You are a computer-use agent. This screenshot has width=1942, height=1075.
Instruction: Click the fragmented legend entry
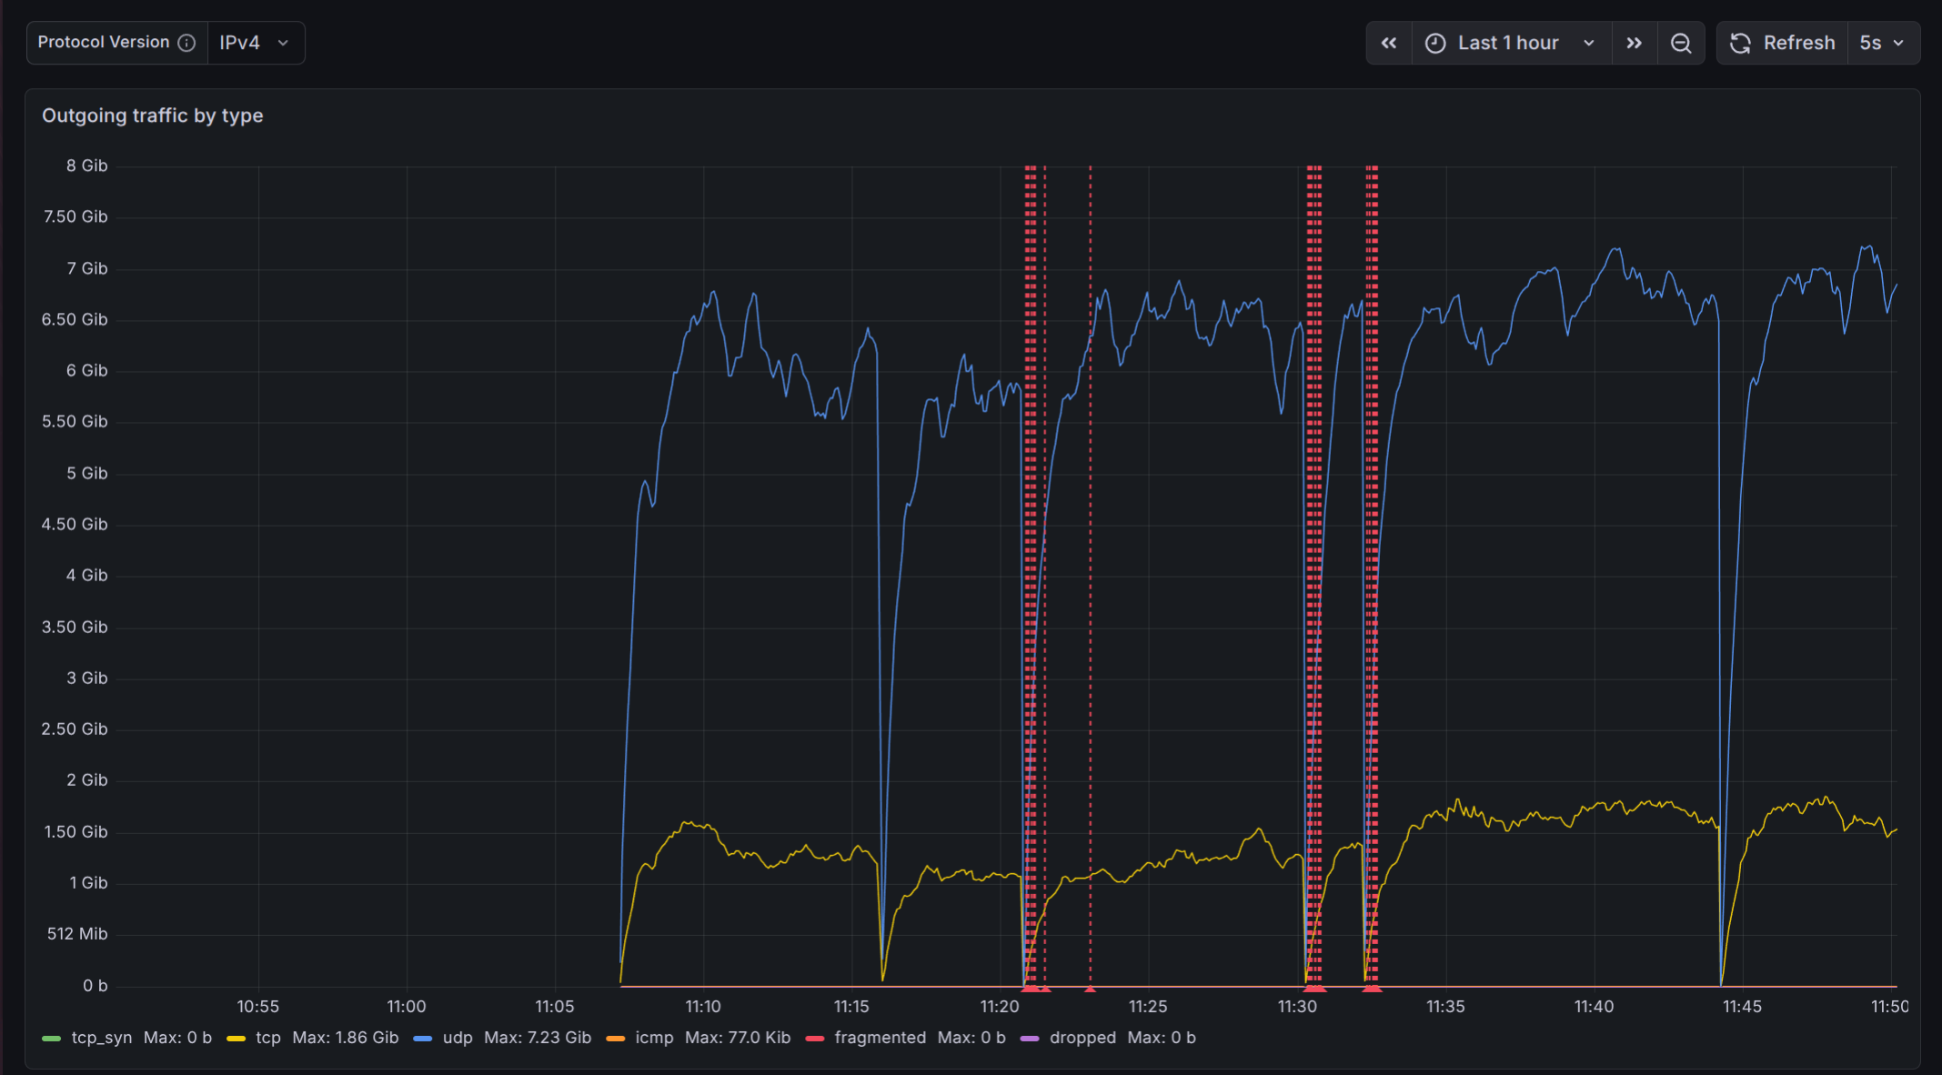(x=879, y=1038)
